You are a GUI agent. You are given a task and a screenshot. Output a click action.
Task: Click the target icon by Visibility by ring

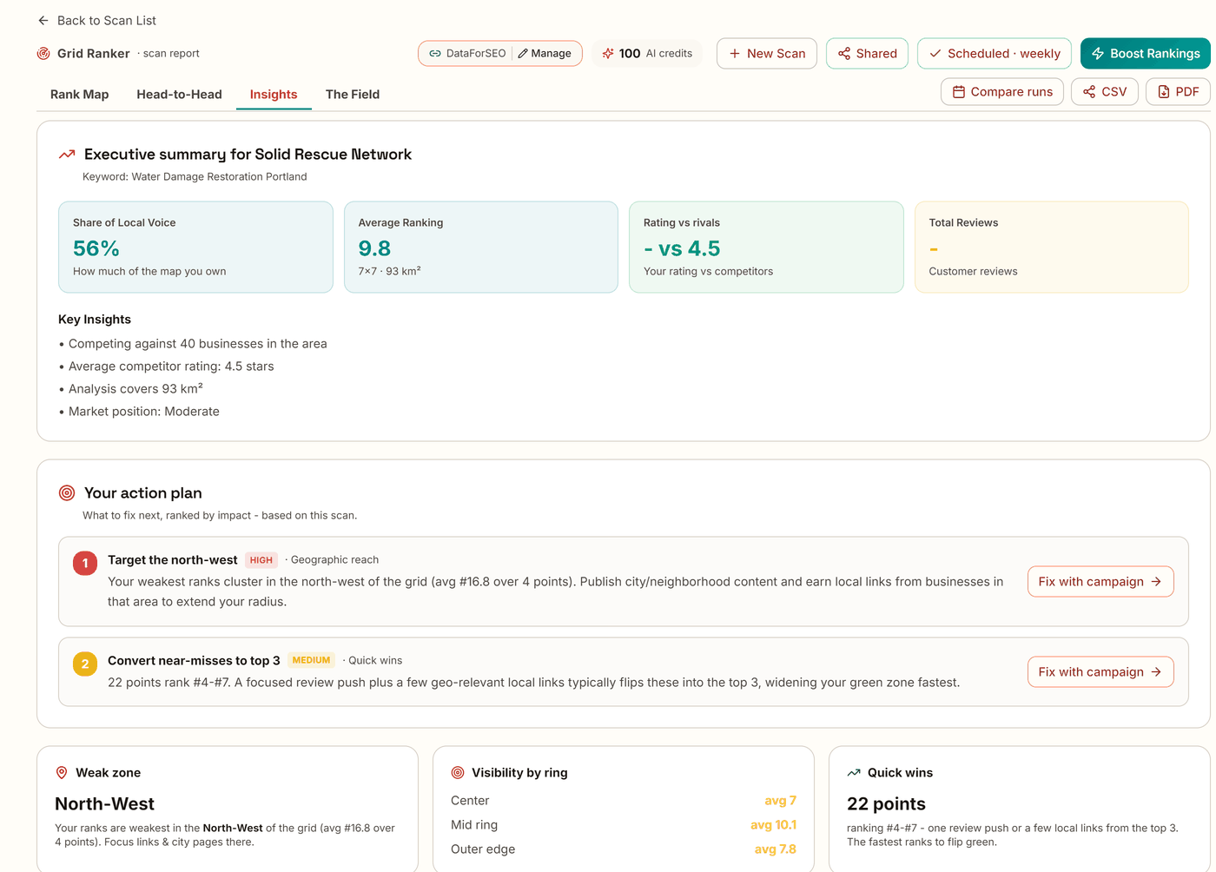[458, 772]
